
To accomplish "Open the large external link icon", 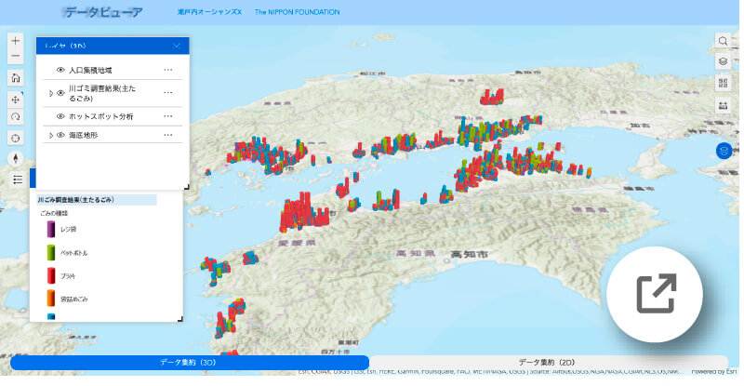I will (657, 294).
